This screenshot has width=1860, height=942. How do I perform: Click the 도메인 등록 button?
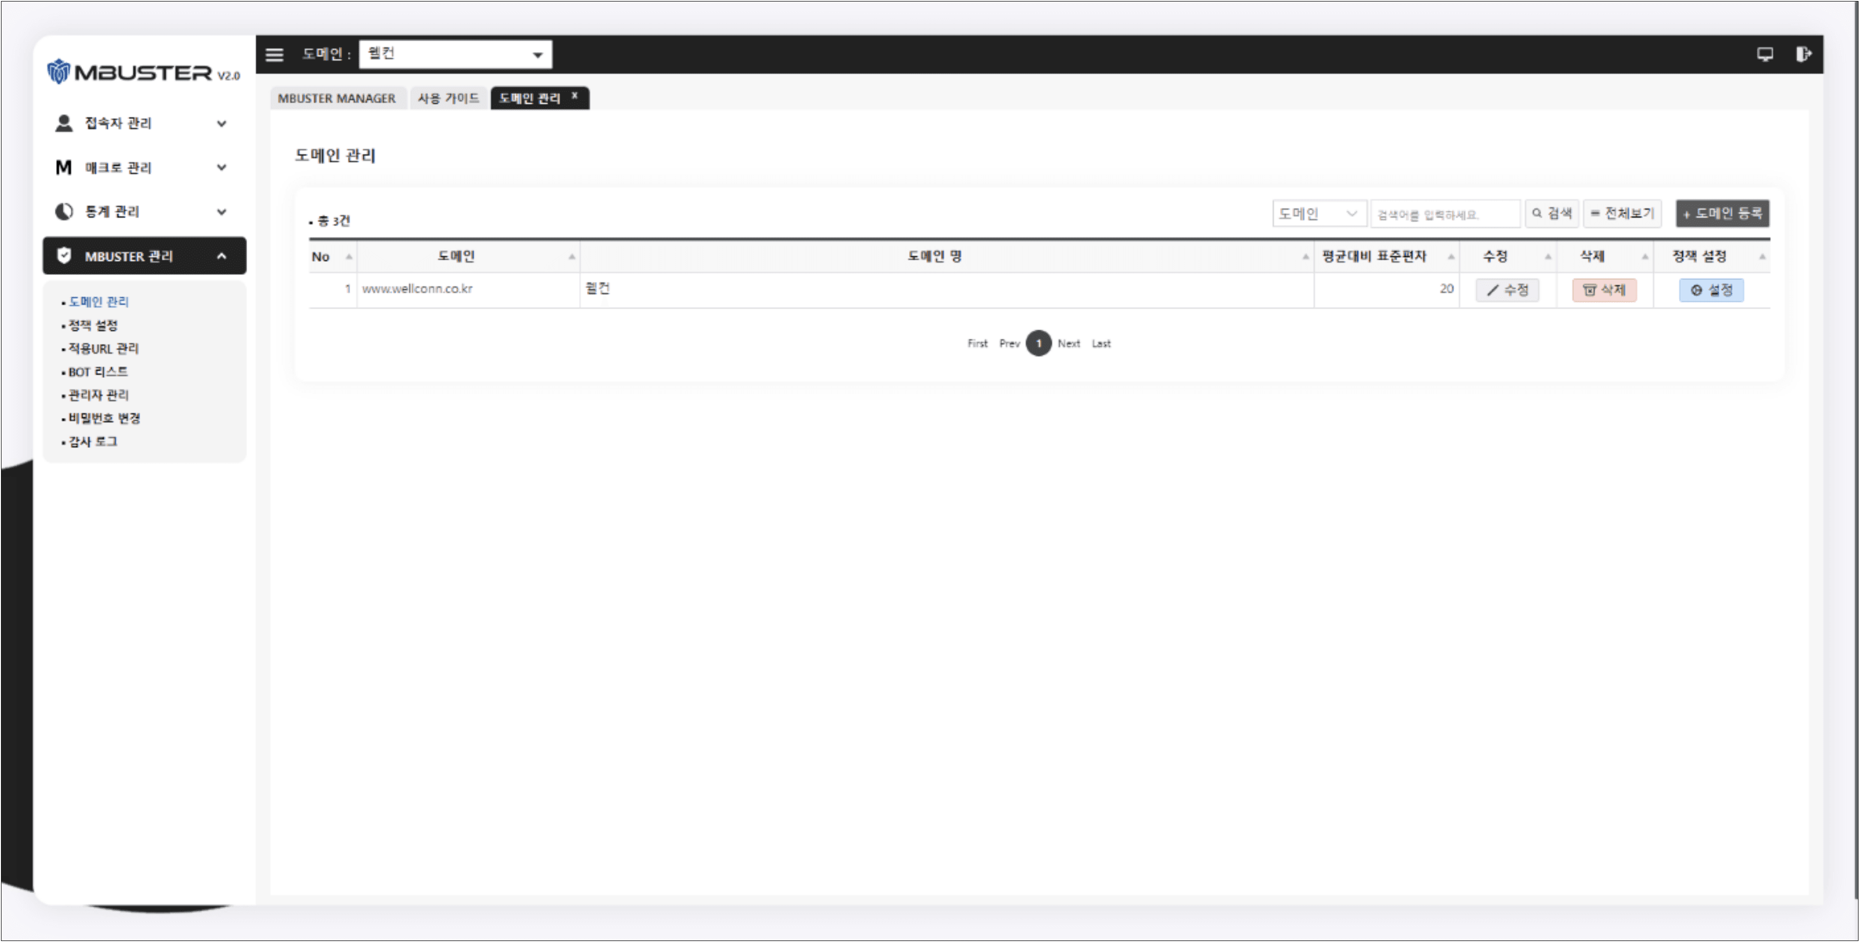tap(1722, 214)
